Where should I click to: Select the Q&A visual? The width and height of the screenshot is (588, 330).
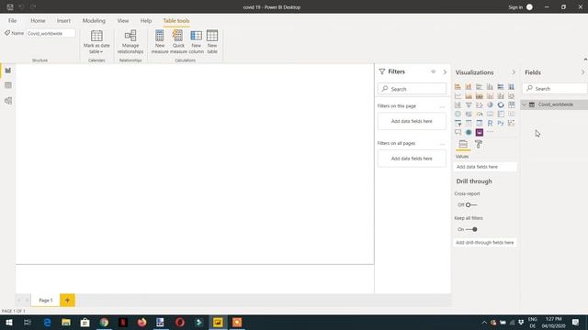(458, 132)
